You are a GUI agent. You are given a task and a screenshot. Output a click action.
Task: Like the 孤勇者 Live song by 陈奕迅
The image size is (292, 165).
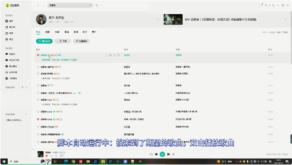tap(38, 100)
